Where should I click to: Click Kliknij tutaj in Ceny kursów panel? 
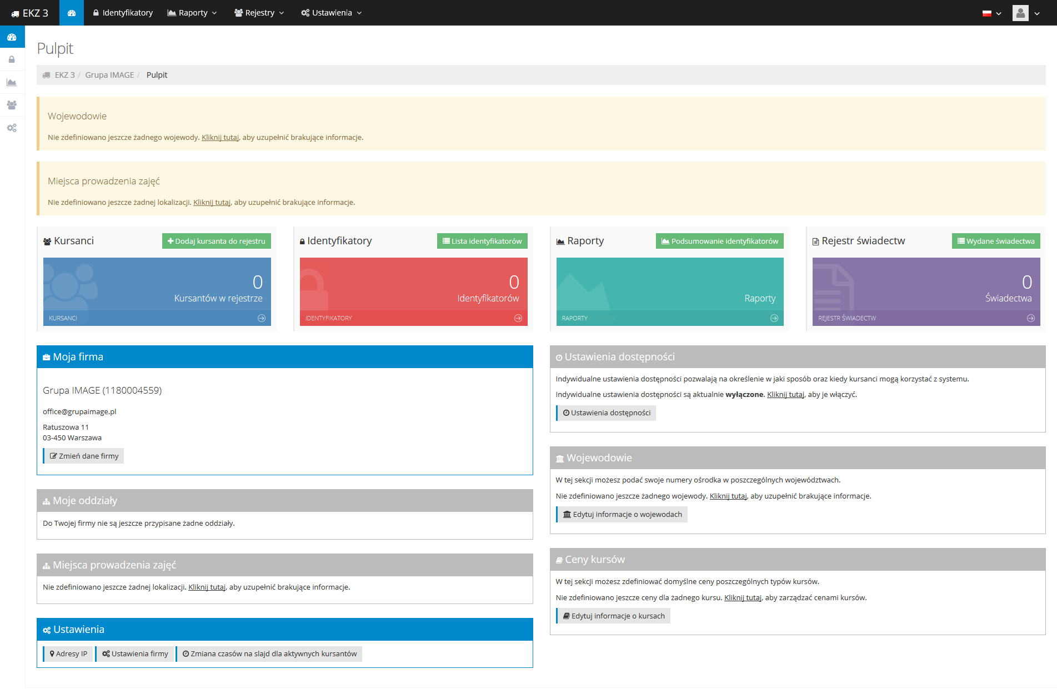click(x=743, y=598)
